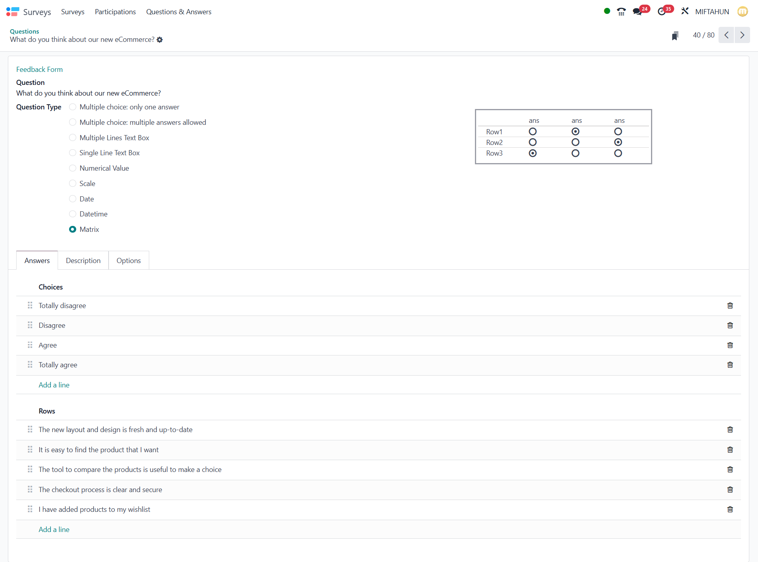
Task: Click the developer tools wrench icon
Action: click(x=685, y=11)
